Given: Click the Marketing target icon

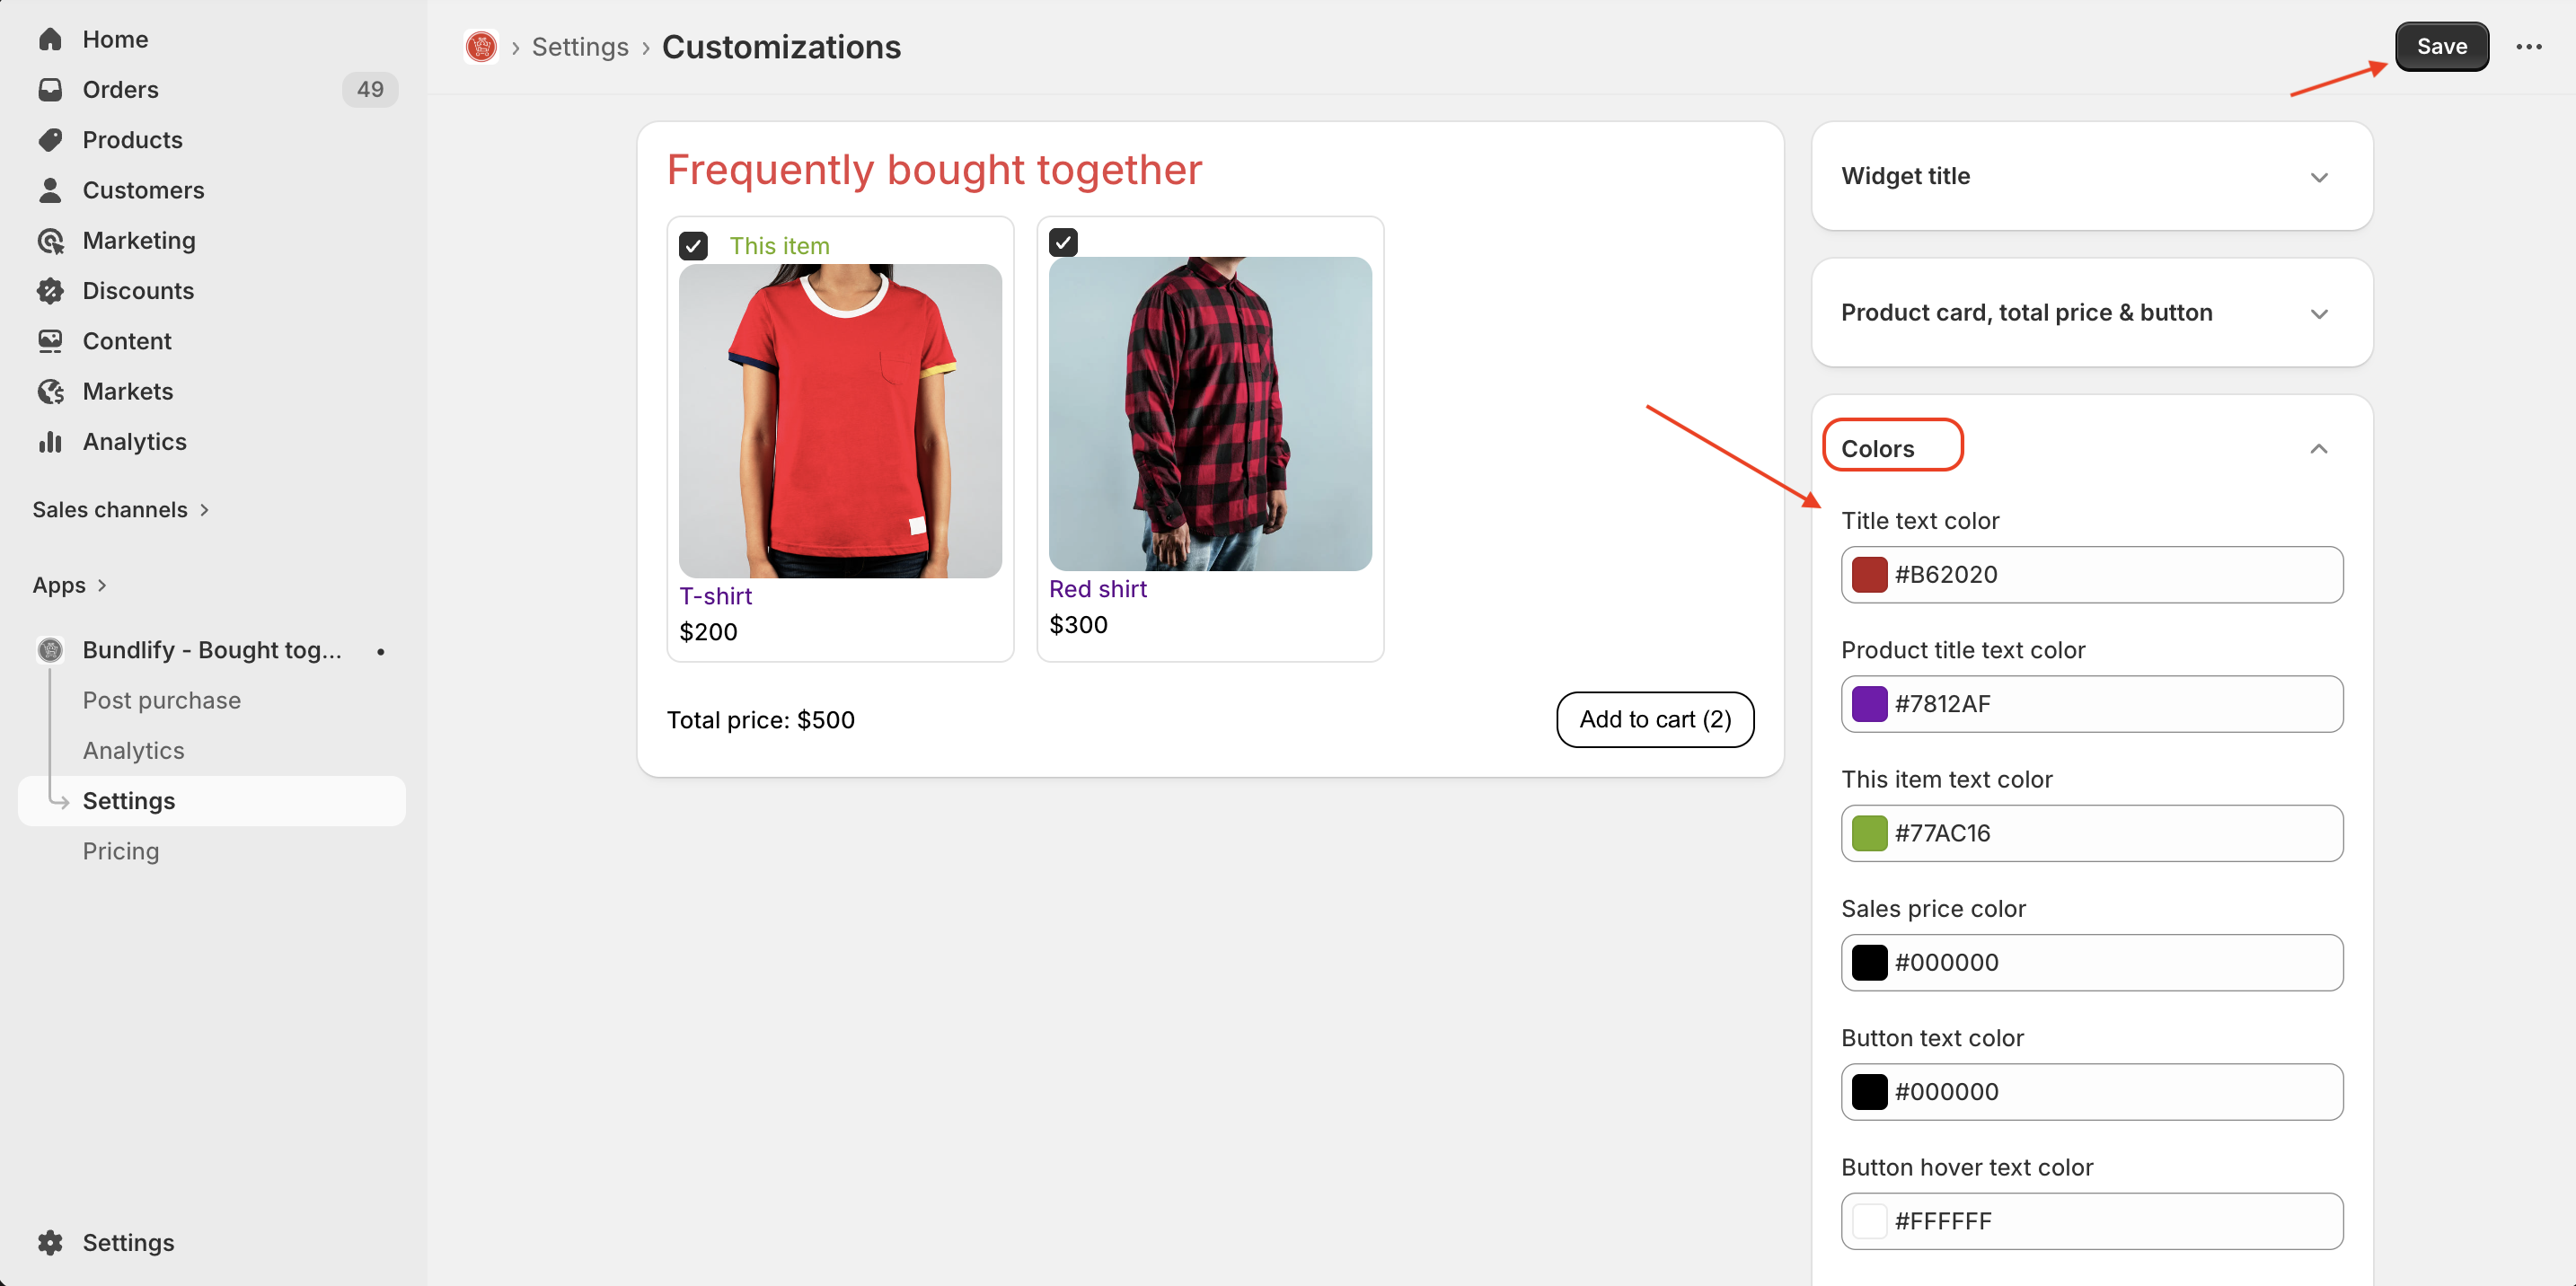Looking at the screenshot, I should point(50,241).
